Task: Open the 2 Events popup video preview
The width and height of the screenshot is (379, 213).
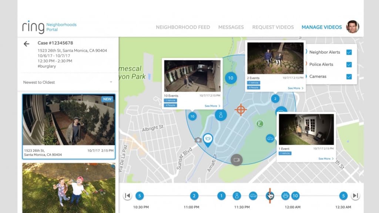Action: (275, 58)
